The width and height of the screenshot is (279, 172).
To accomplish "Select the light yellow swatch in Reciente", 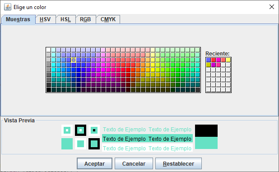I will pos(228,60).
